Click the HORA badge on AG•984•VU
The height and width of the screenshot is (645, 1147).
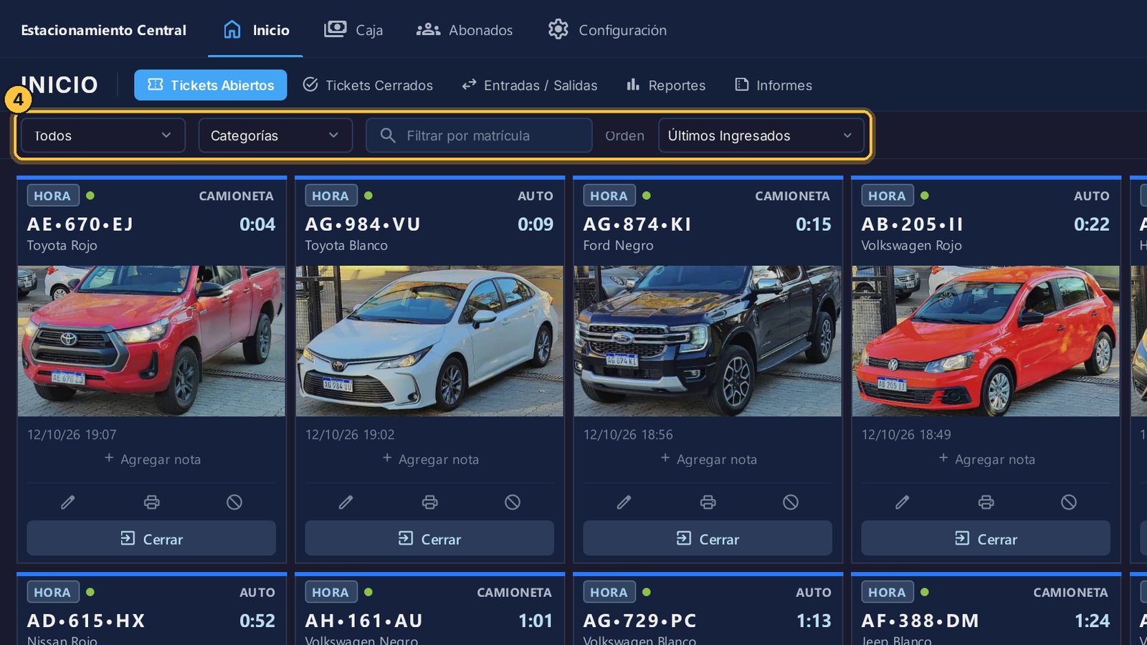tap(330, 196)
